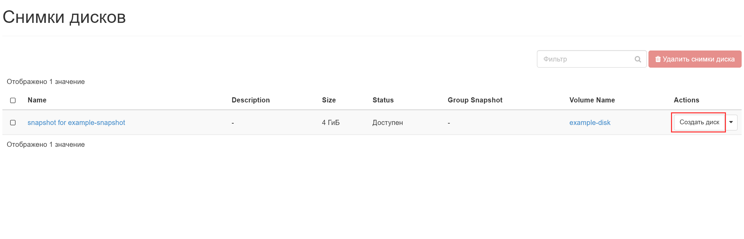Click the trash icon on delete button
This screenshot has width=744, height=239.
658,59
